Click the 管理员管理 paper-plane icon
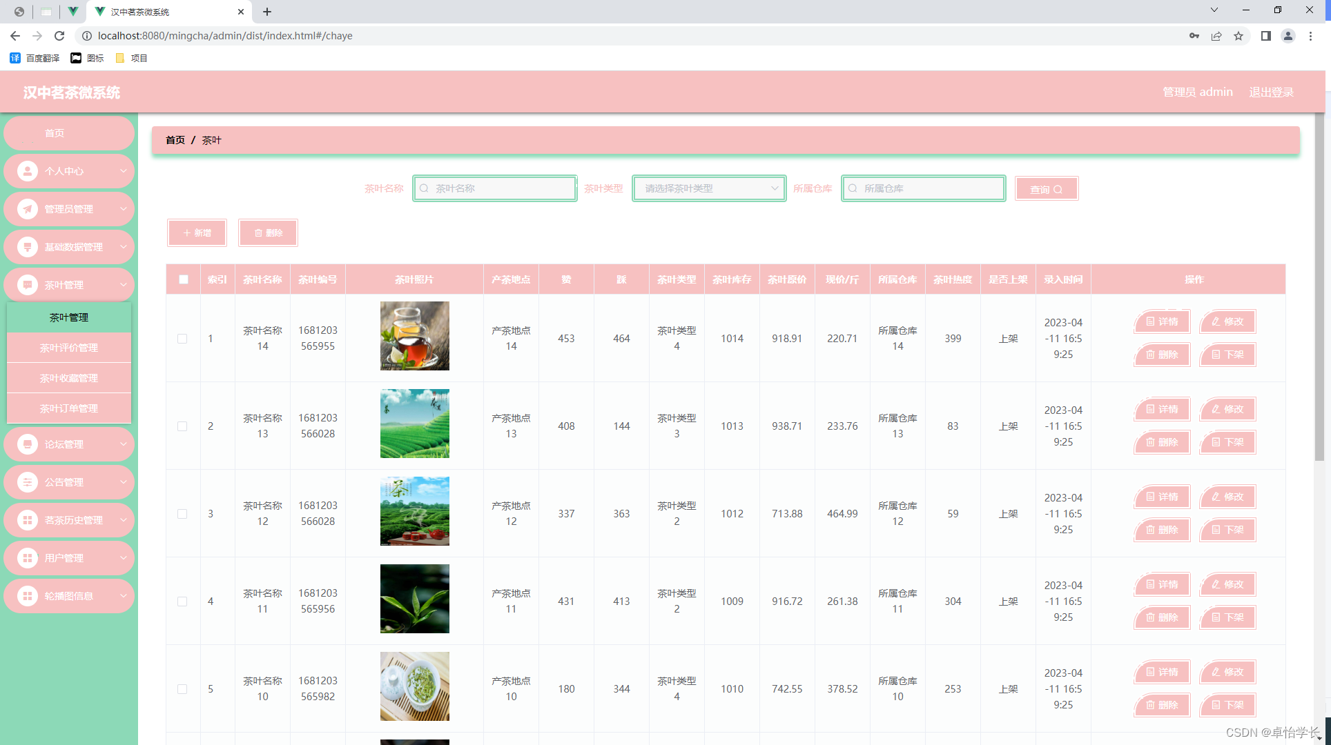This screenshot has height=745, width=1331. pos(28,209)
